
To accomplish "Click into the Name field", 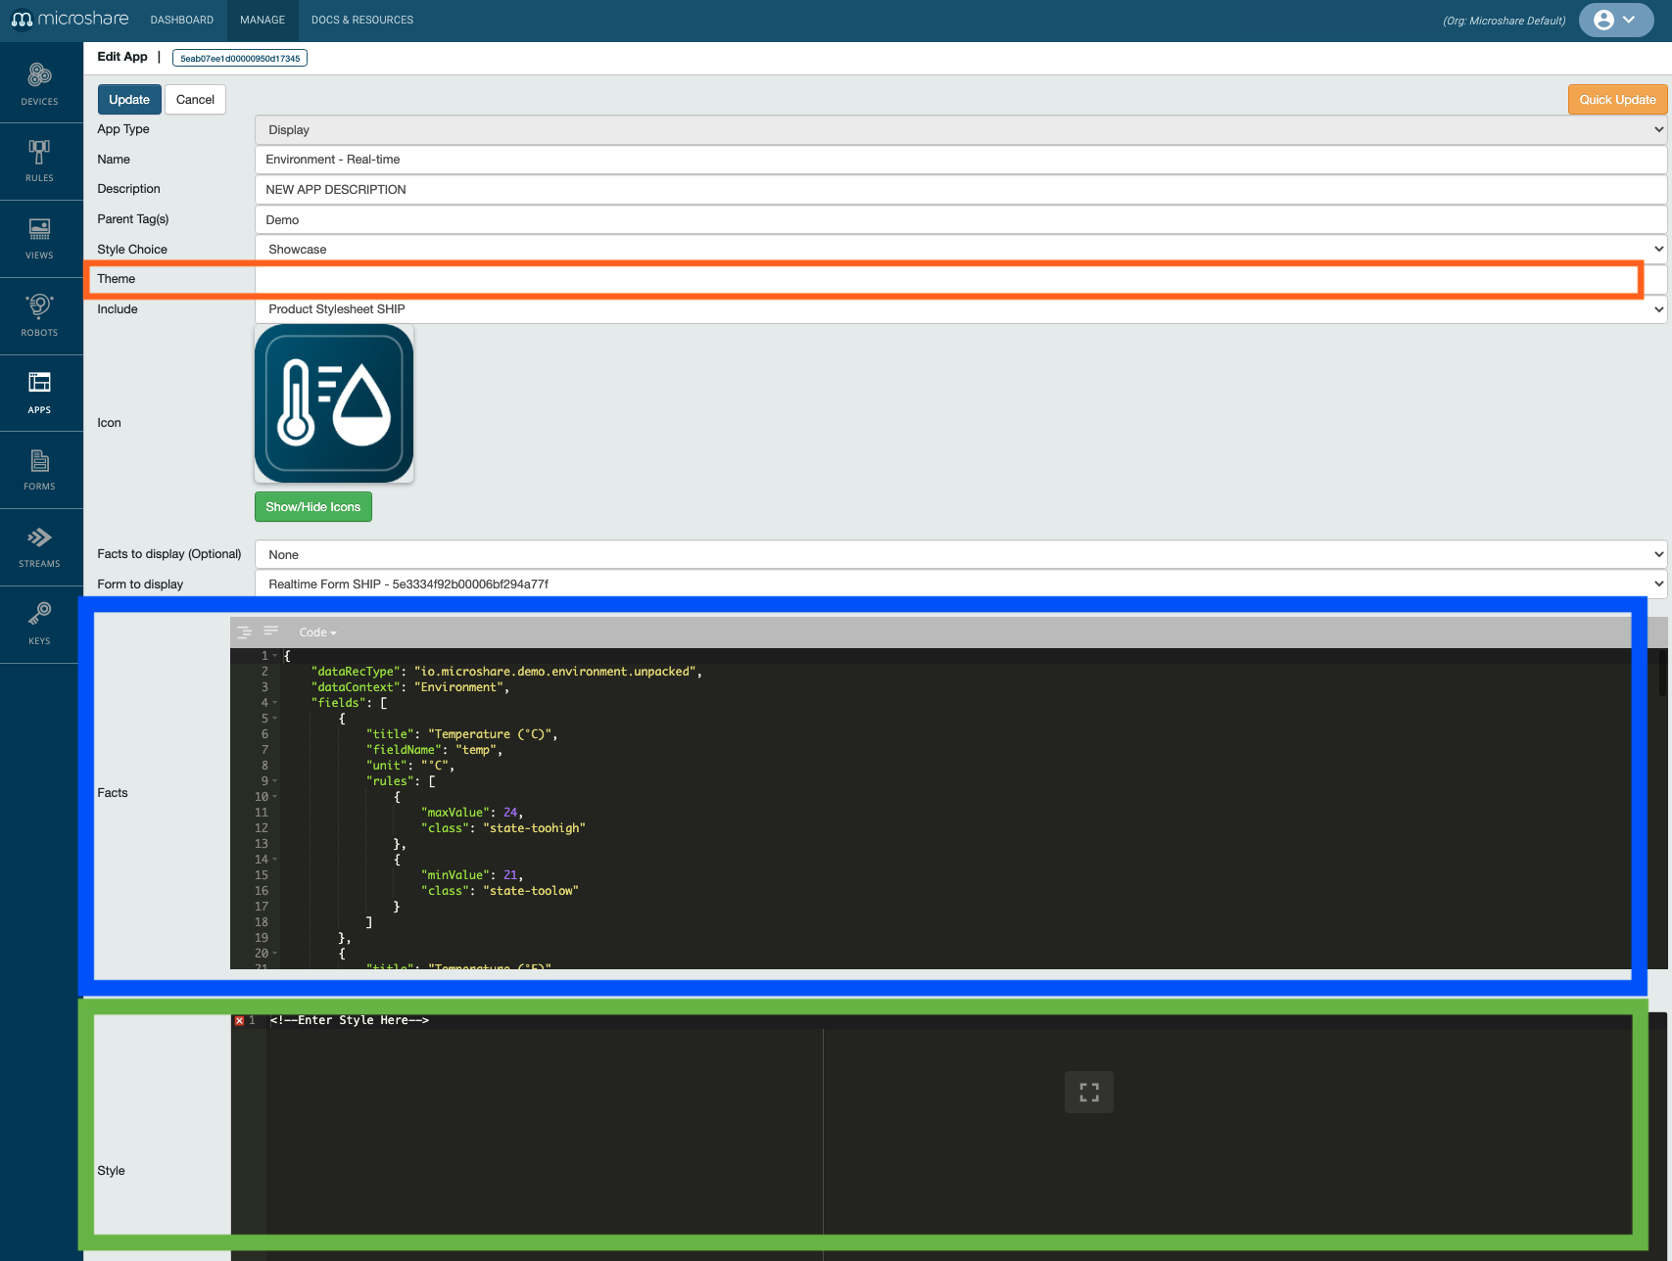I will 961,160.
